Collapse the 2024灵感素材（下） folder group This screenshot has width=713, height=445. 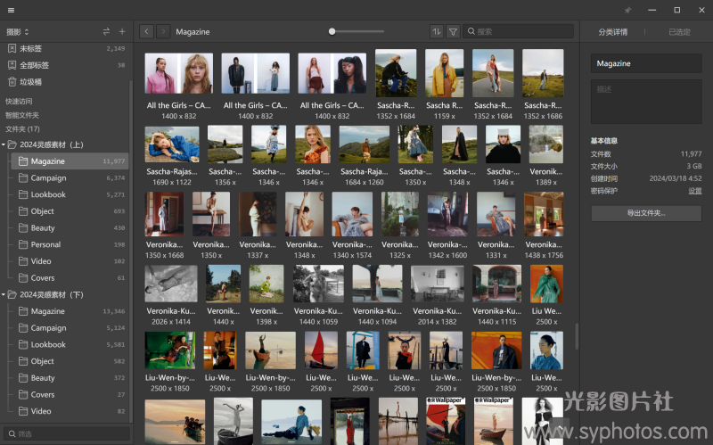point(4,294)
